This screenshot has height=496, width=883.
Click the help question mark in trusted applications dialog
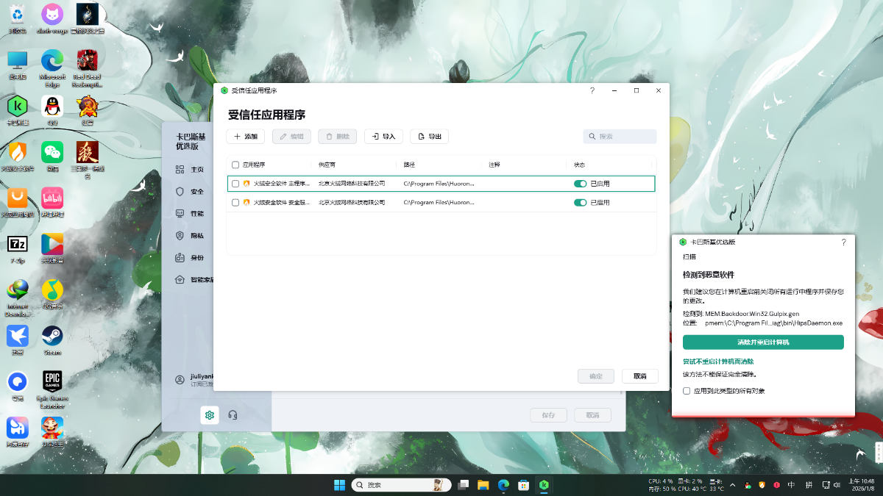(x=592, y=90)
